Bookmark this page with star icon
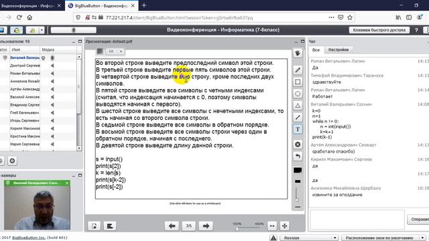429x241 pixels. [350, 17]
